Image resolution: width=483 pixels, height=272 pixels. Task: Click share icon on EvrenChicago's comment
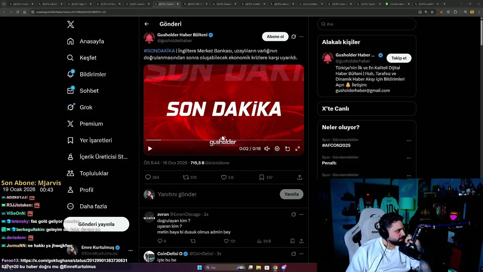pyautogui.click(x=301, y=241)
